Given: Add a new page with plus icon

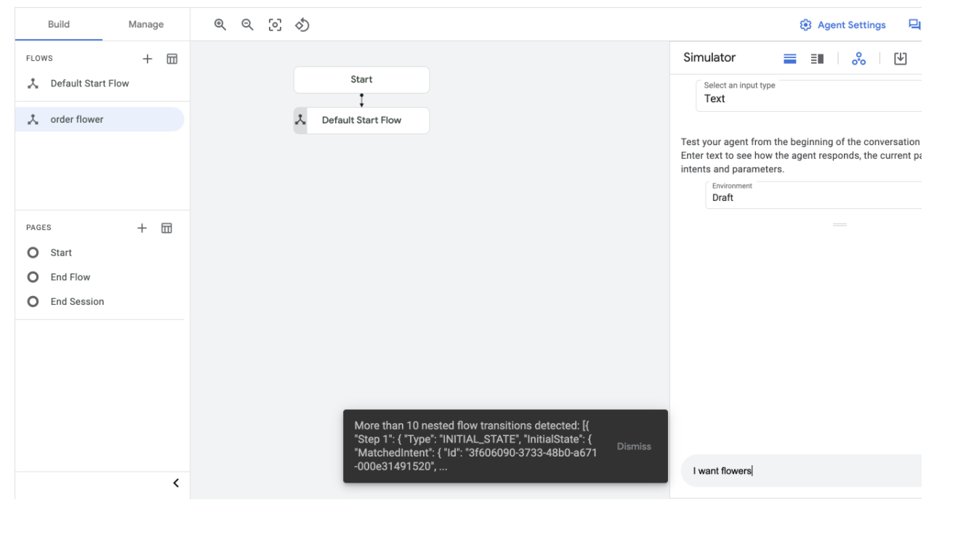Looking at the screenshot, I should pos(142,228).
